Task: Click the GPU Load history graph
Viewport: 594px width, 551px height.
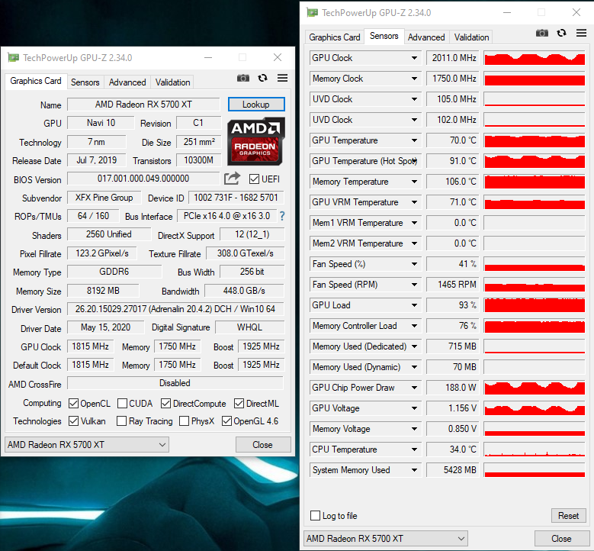Action: [x=535, y=305]
